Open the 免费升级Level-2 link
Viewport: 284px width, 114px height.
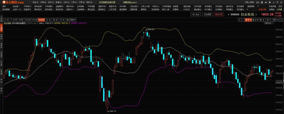130,2
